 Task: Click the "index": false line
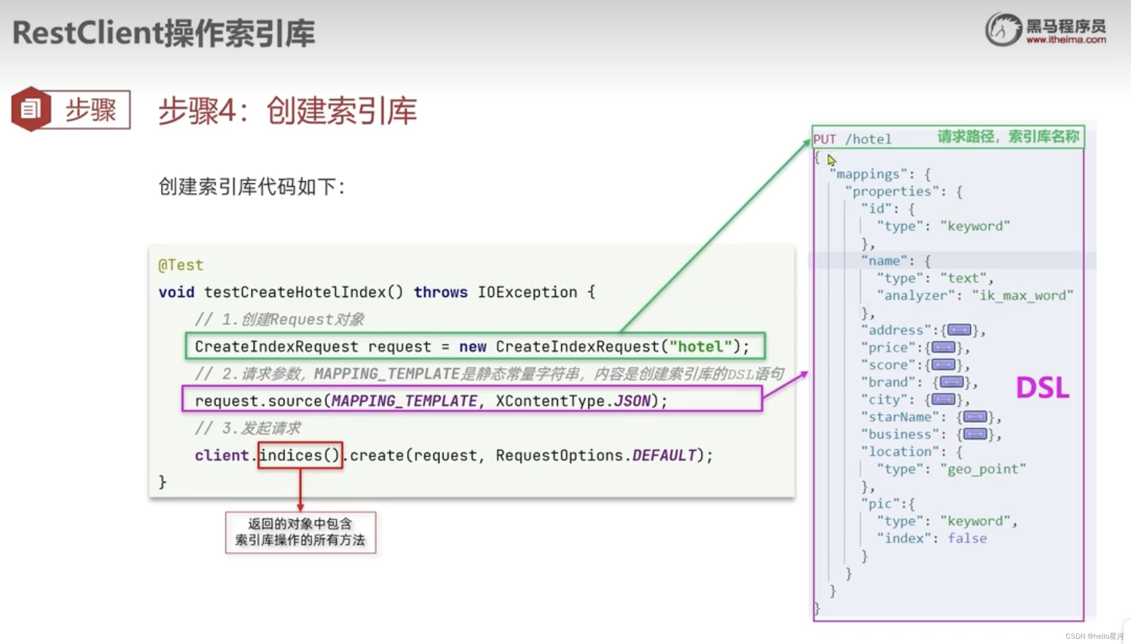932,539
